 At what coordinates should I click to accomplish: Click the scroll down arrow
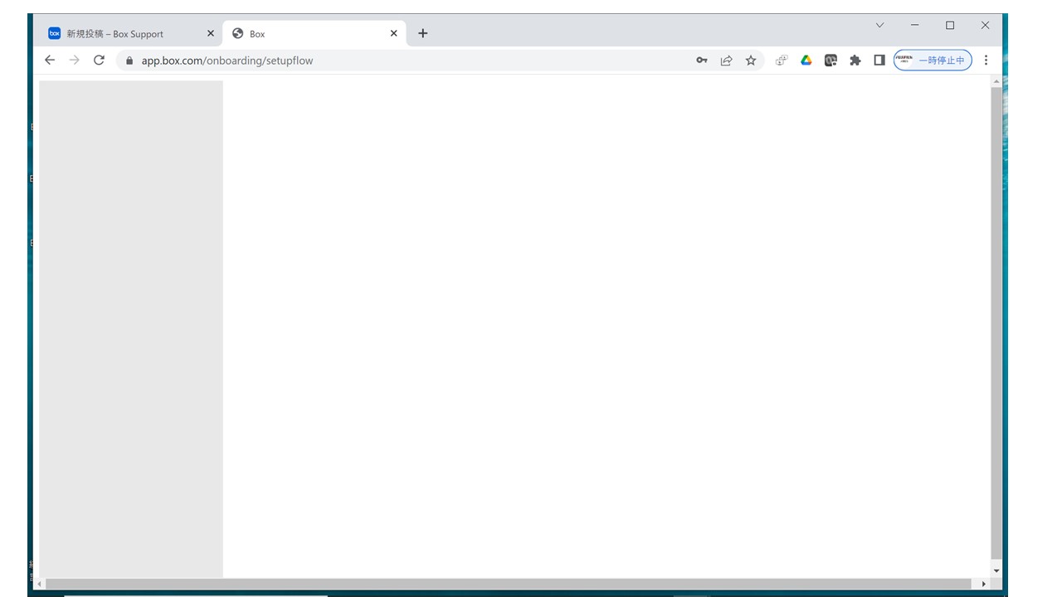click(996, 571)
